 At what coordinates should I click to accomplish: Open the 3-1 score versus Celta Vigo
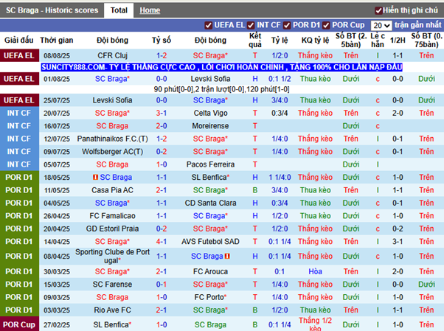click(x=162, y=114)
